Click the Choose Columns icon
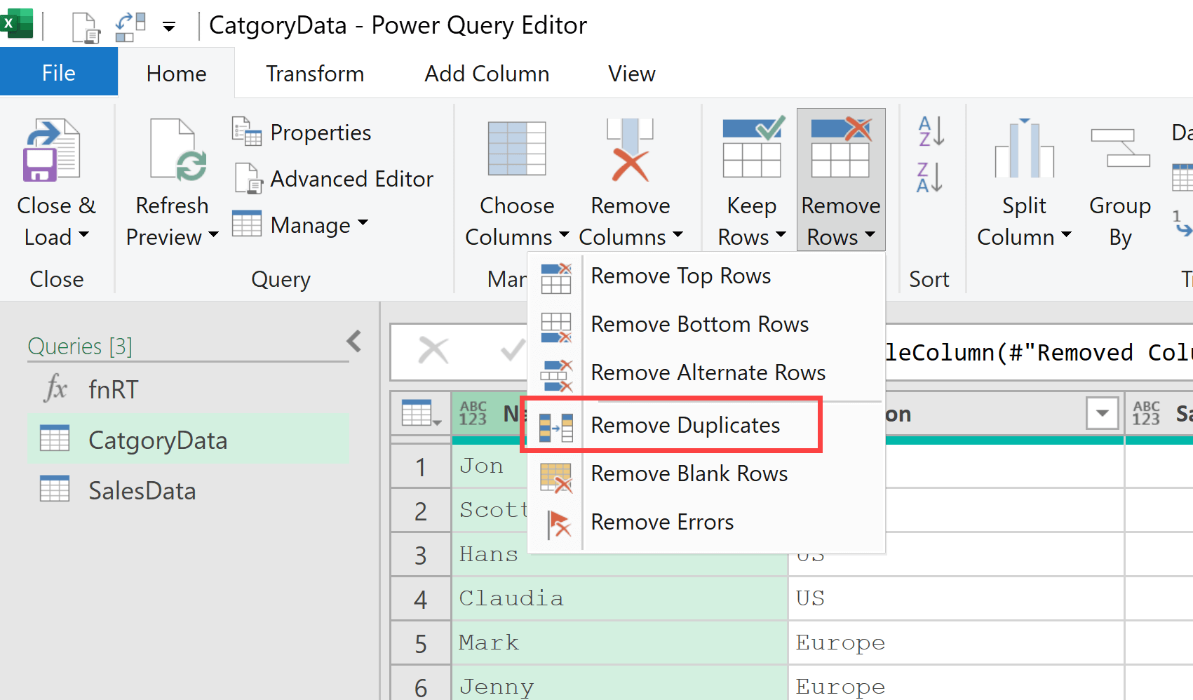The height and width of the screenshot is (700, 1193). click(517, 148)
